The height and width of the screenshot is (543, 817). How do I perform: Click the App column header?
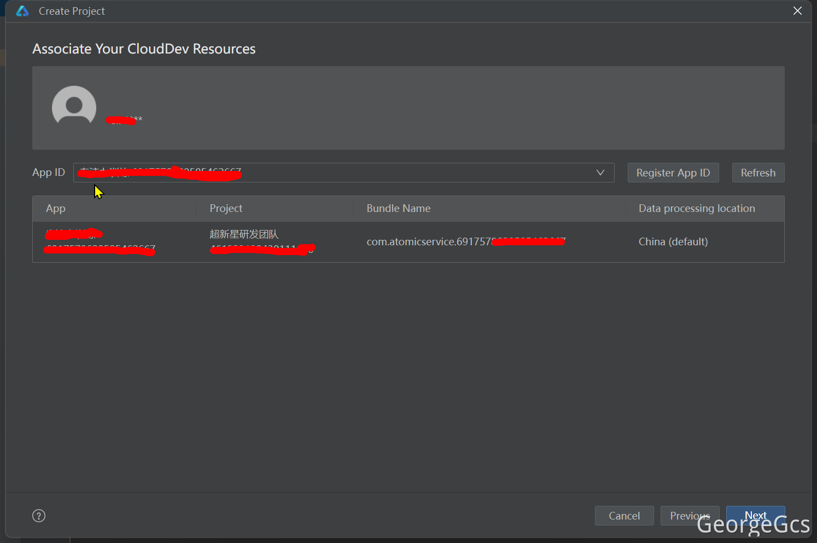pyautogui.click(x=56, y=209)
